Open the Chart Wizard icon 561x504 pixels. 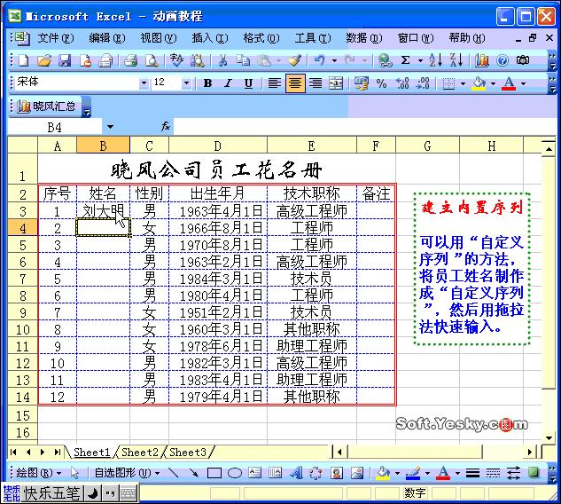point(482,60)
